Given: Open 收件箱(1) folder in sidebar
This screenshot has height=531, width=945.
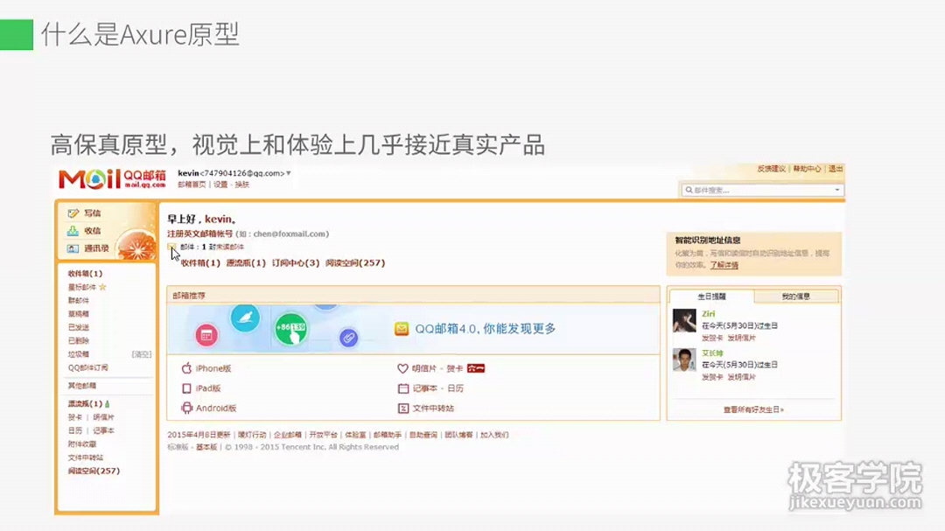Looking at the screenshot, I should (85, 274).
